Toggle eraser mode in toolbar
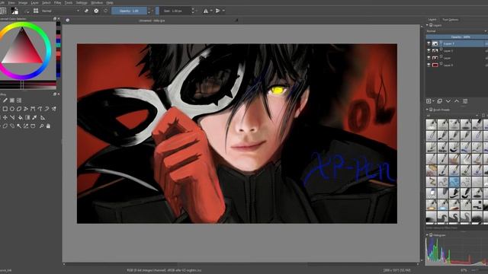Viewport: 488px width, 274px height. click(x=86, y=11)
